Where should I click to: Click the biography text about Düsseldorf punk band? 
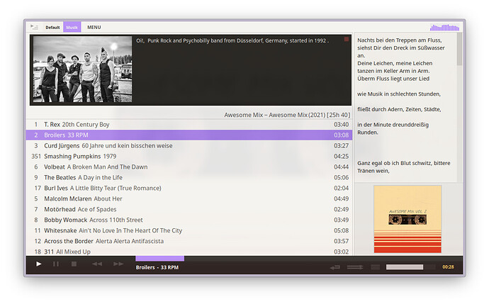click(x=232, y=40)
